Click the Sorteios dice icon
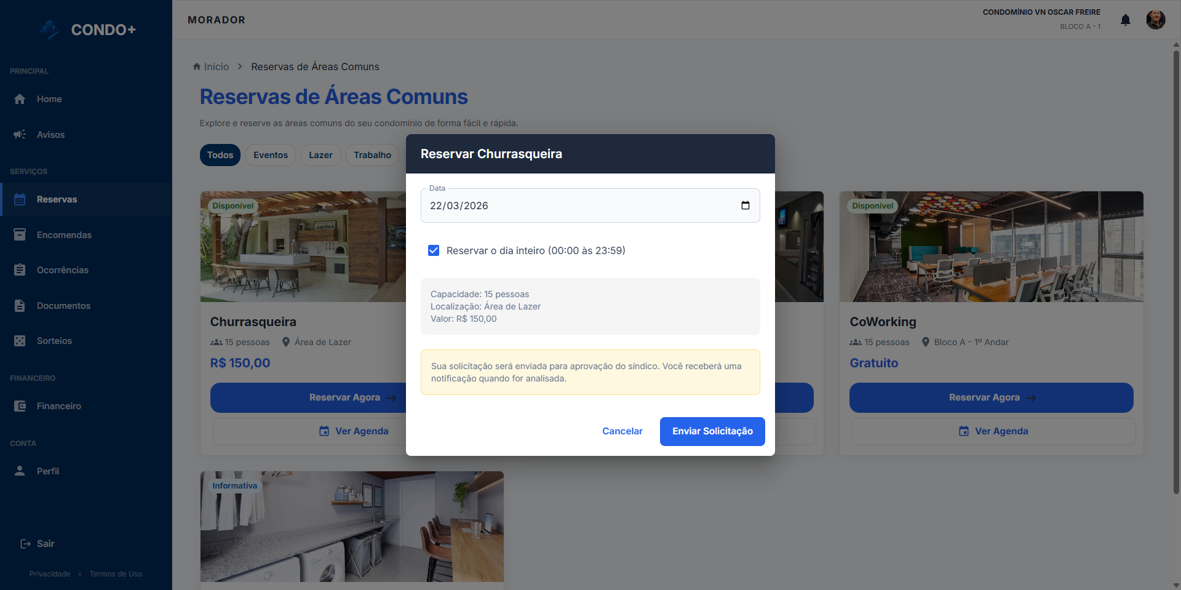Viewport: 1181px width, 590px height. tap(20, 341)
